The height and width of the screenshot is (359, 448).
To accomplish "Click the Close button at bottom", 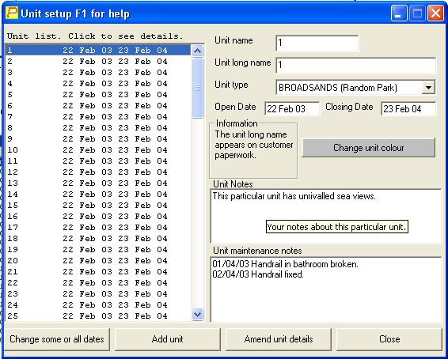I will coord(389,339).
